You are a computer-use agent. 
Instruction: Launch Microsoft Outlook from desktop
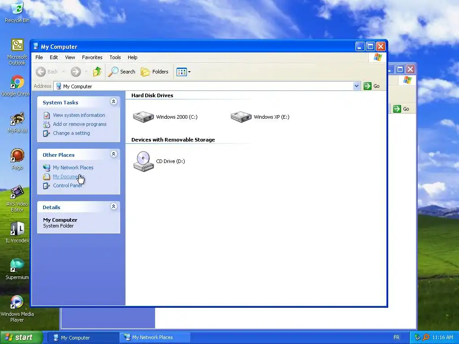pyautogui.click(x=17, y=52)
